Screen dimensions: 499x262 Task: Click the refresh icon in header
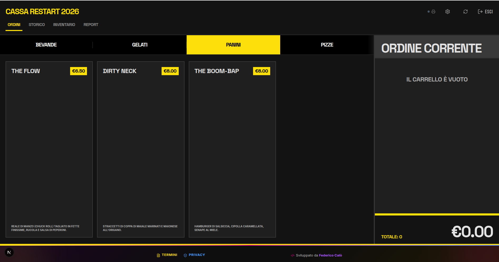[466, 12]
